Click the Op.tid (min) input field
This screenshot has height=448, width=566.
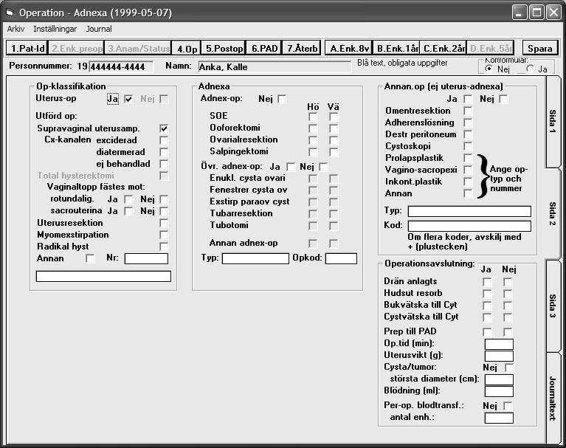tap(499, 344)
